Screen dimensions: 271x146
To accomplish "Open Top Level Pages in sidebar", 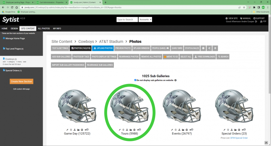I will click(x=13, y=49).
